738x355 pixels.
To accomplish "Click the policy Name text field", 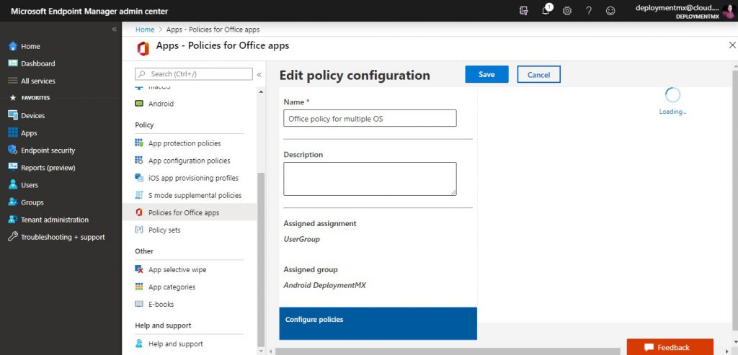I will (x=370, y=119).
